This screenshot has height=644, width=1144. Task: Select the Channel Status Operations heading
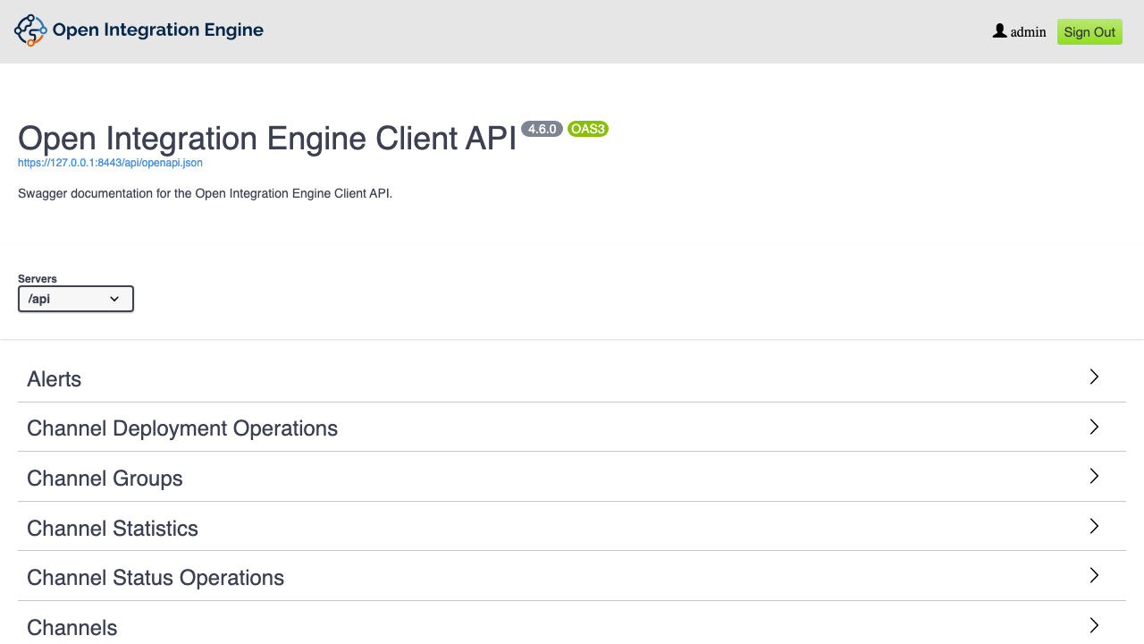point(156,578)
